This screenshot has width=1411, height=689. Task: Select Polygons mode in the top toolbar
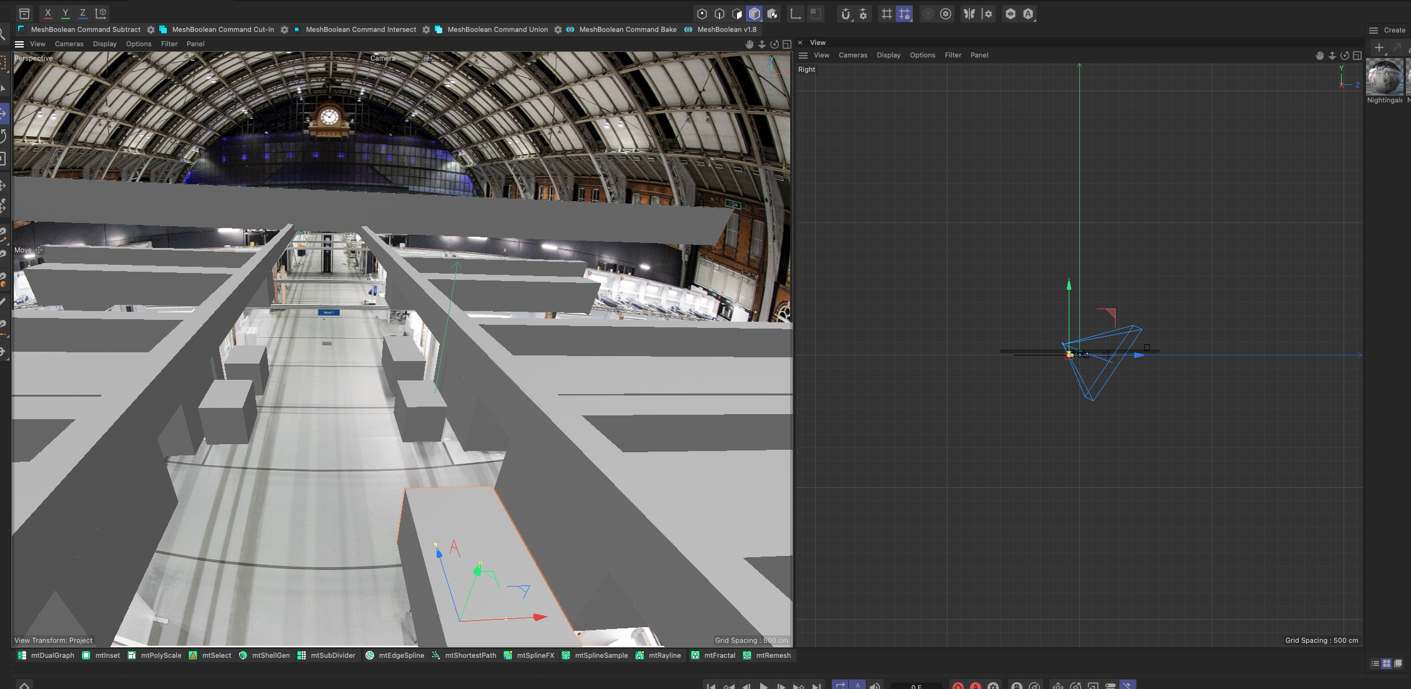(x=737, y=14)
